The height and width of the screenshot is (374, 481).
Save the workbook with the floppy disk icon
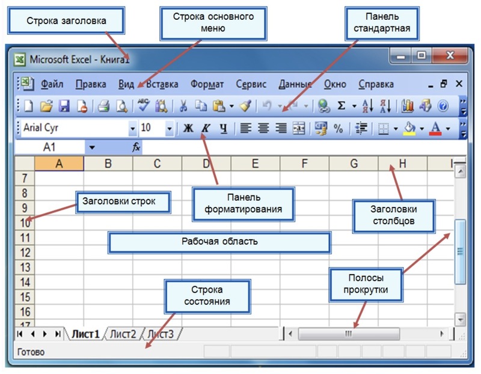(64, 106)
